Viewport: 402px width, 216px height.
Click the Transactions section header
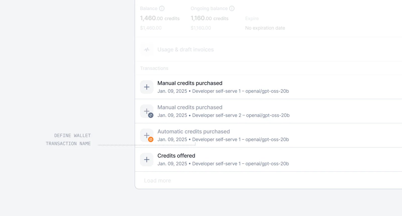click(154, 68)
